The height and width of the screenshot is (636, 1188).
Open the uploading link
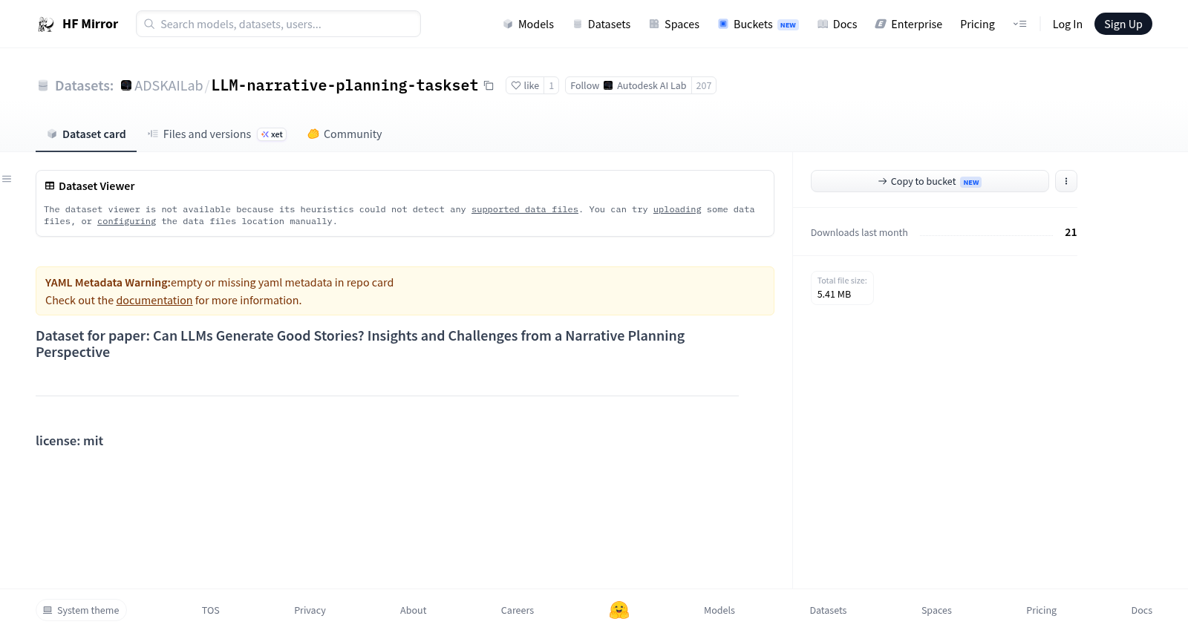[677, 209]
